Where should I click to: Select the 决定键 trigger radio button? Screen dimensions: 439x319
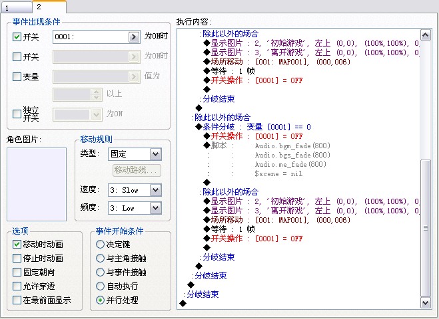[100, 244]
